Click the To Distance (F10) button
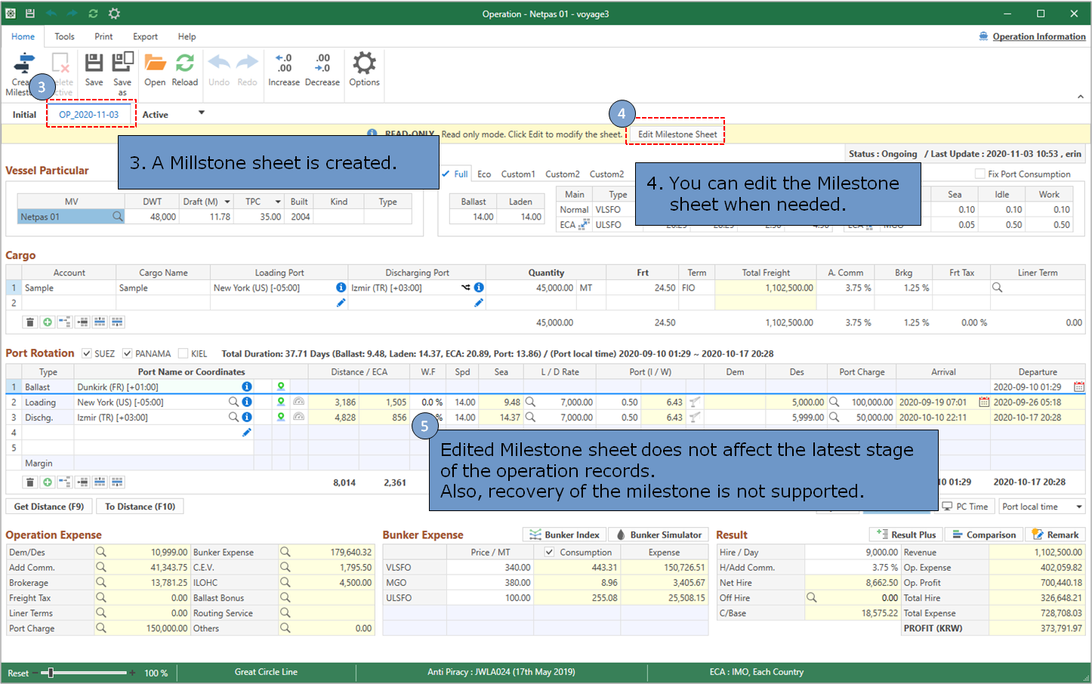The height and width of the screenshot is (684, 1092). pyautogui.click(x=140, y=507)
